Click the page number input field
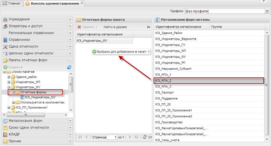 pos(112,137)
